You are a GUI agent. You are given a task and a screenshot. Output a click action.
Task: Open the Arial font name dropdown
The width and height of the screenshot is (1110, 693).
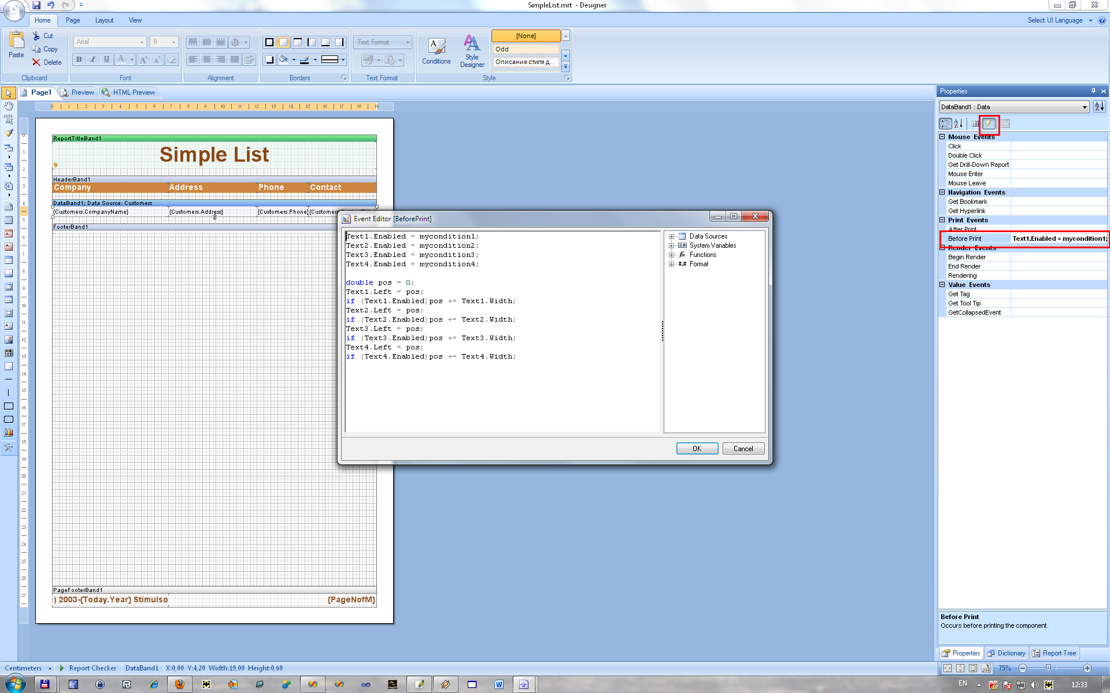(x=142, y=42)
